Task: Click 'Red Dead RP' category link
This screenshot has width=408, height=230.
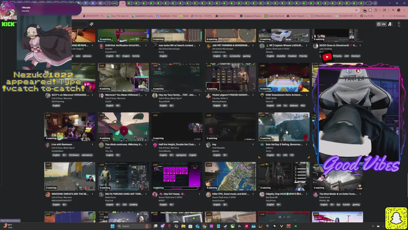Action: click(x=272, y=197)
